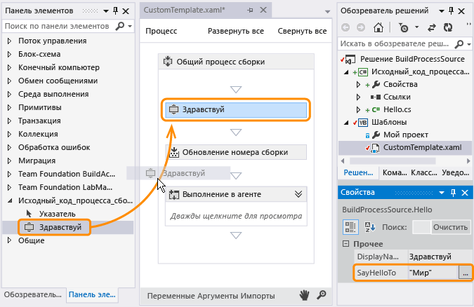This screenshot has width=474, height=307.
Task: Expand Блок-схема toolbox group
Action: [9, 54]
